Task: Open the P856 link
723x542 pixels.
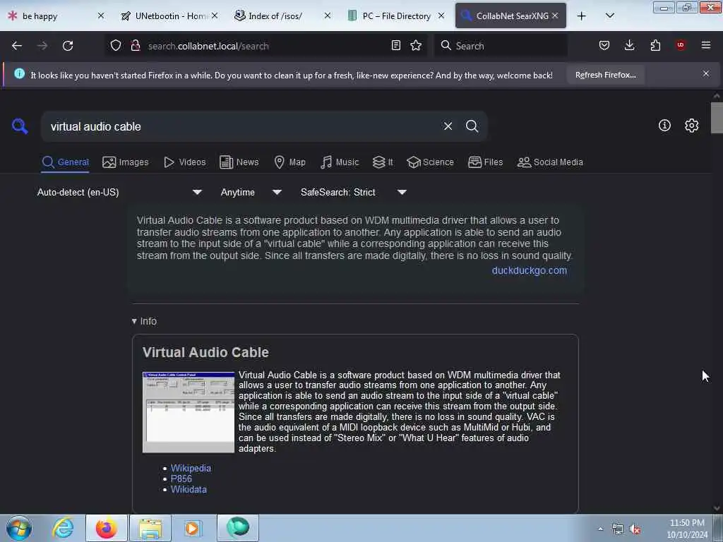Action: click(181, 478)
